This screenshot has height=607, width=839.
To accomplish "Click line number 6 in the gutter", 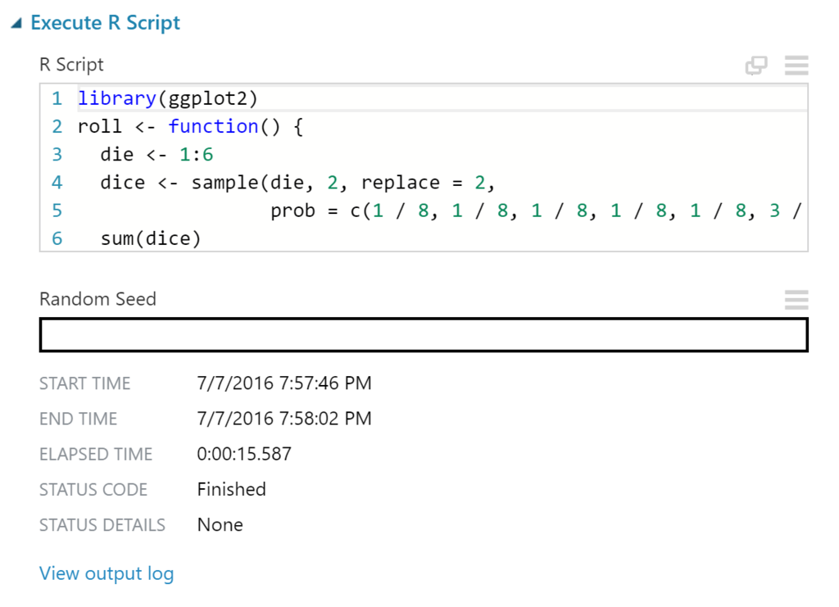I will coord(57,238).
